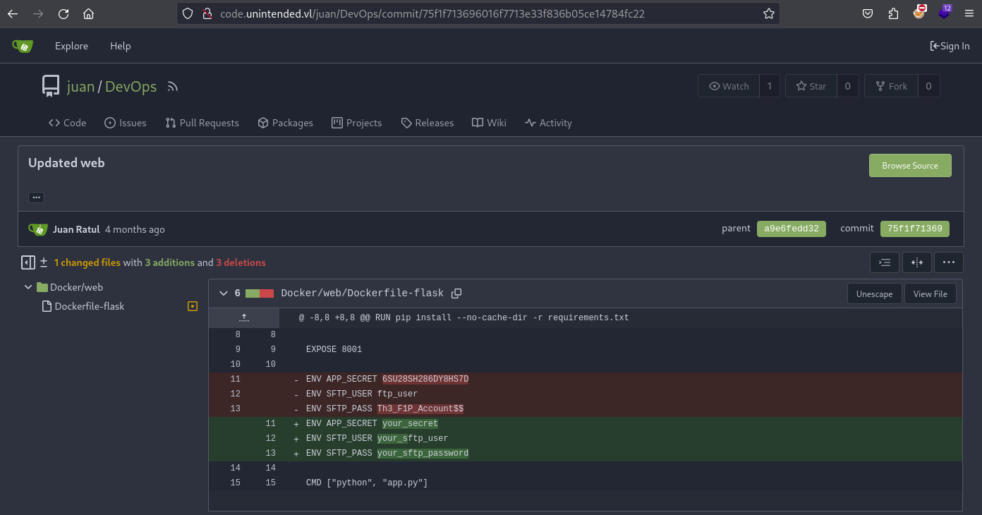982x515 pixels.
Task: Fork the DevOps repository
Action: click(x=891, y=86)
